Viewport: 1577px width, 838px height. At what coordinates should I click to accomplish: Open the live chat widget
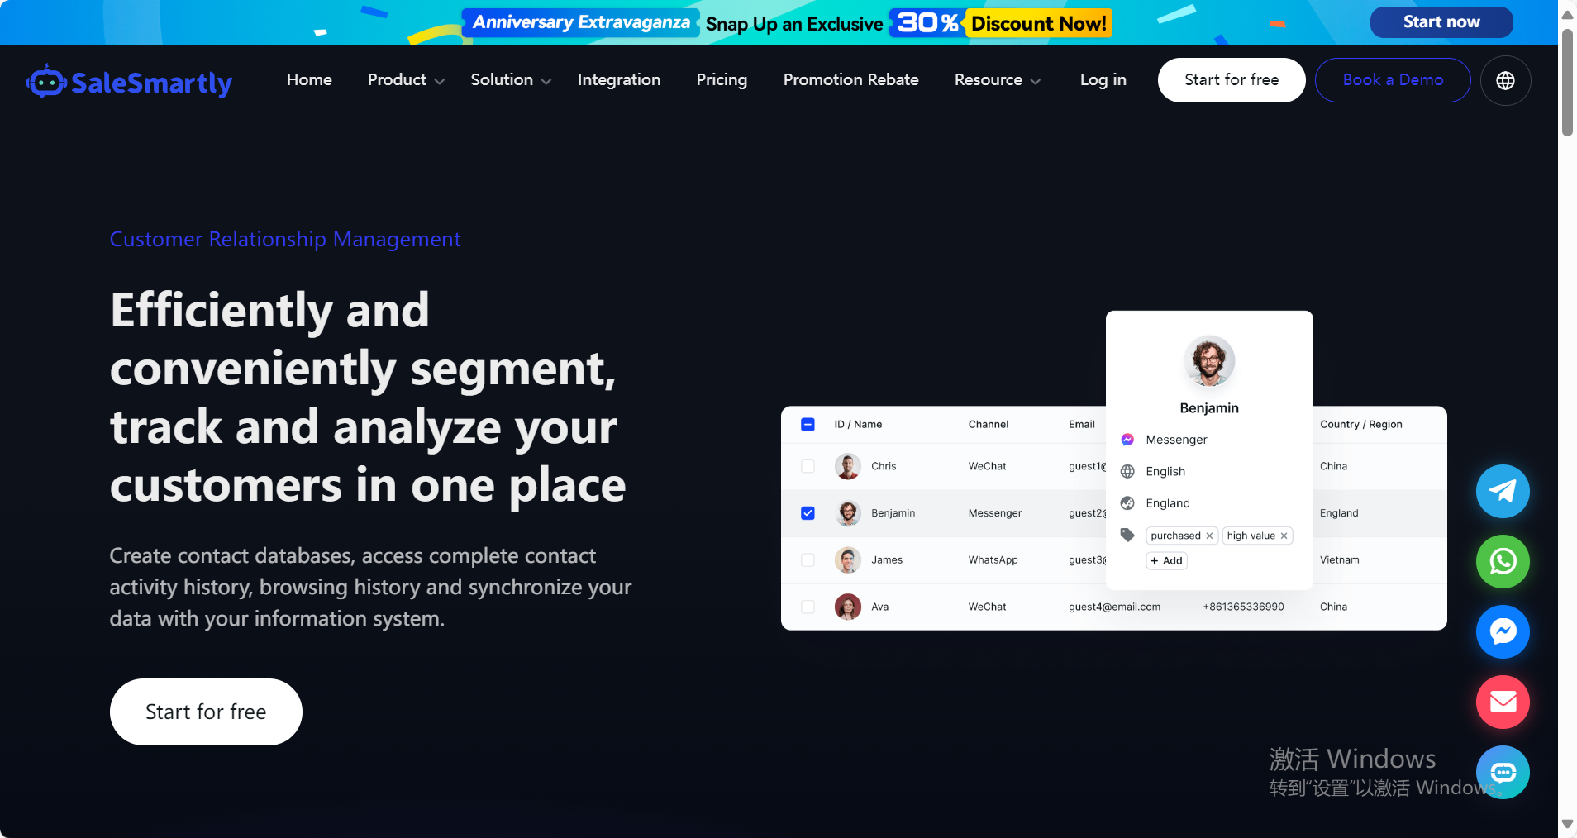[x=1503, y=772]
